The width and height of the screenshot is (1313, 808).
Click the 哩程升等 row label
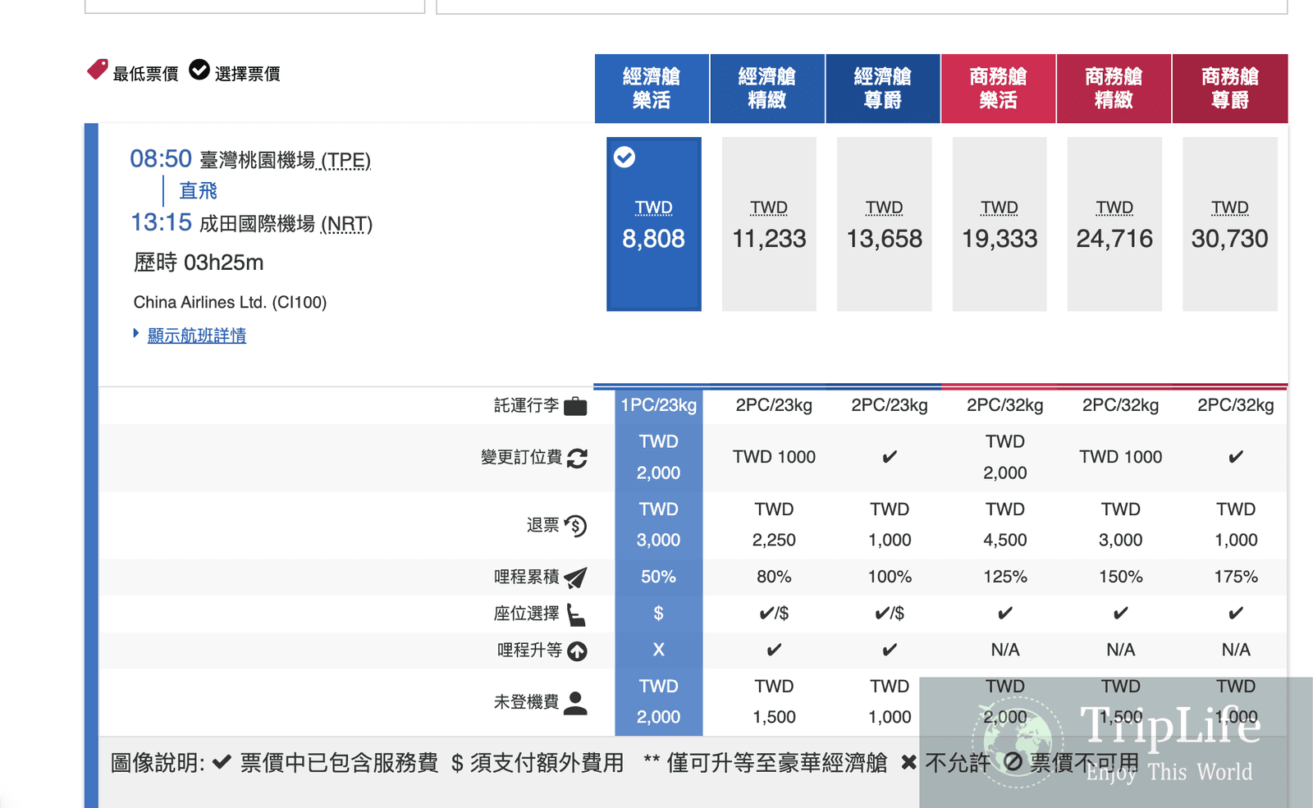530,651
